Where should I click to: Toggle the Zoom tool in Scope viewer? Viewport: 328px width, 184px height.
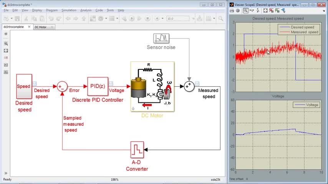coord(245,11)
